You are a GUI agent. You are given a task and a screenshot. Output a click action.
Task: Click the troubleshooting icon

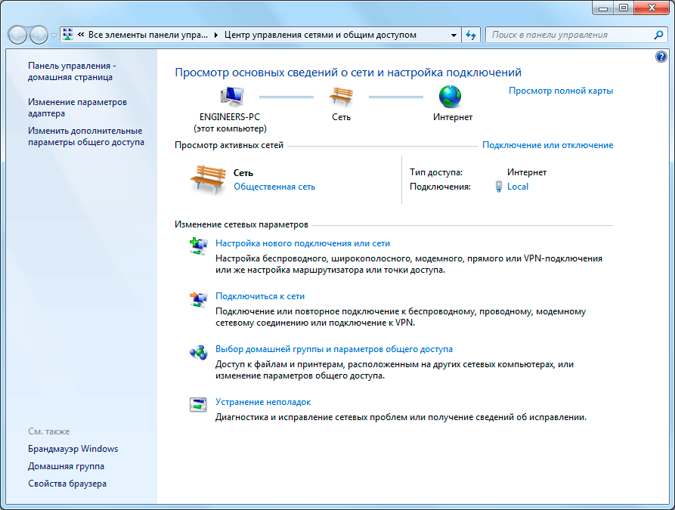coord(197,404)
